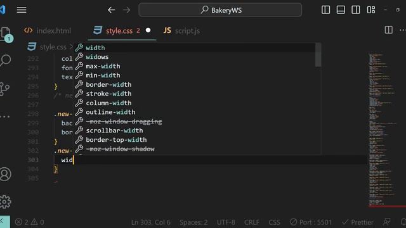Click the Prettier status item
The width and height of the screenshot is (406, 228).
358,222
